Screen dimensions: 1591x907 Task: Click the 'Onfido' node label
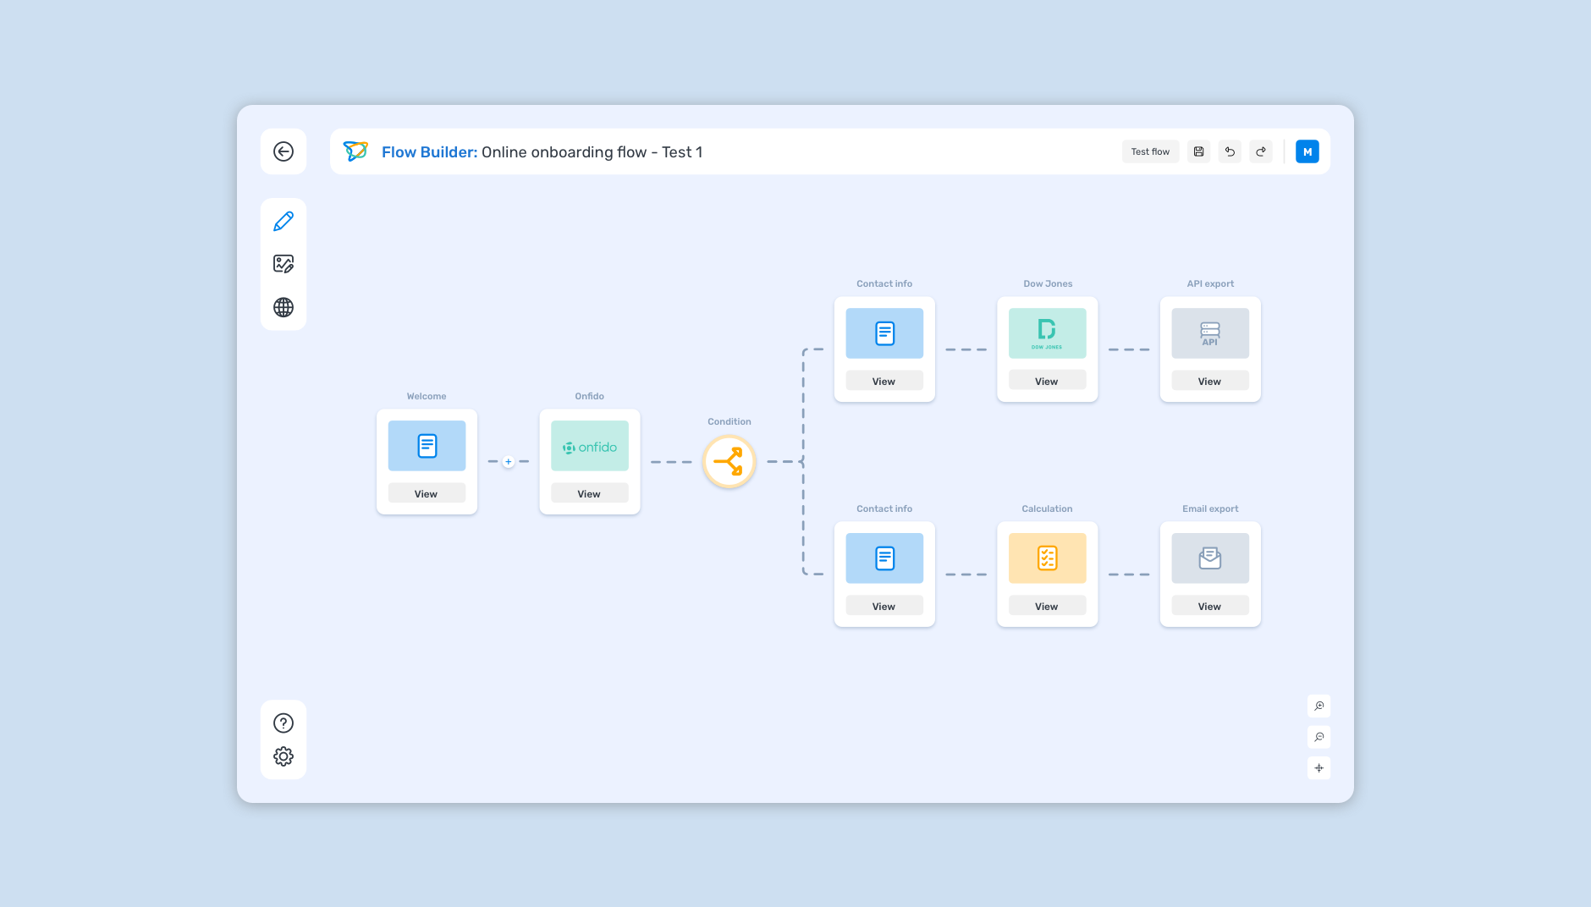click(x=590, y=396)
